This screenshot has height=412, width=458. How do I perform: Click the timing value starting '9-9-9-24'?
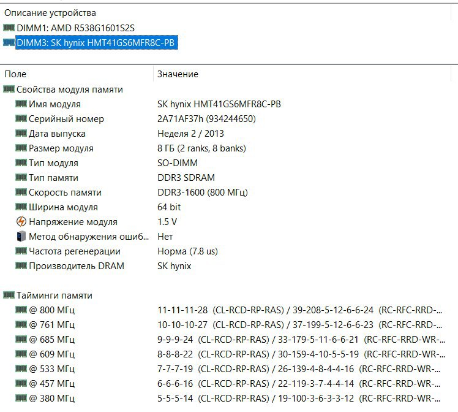coord(301,340)
